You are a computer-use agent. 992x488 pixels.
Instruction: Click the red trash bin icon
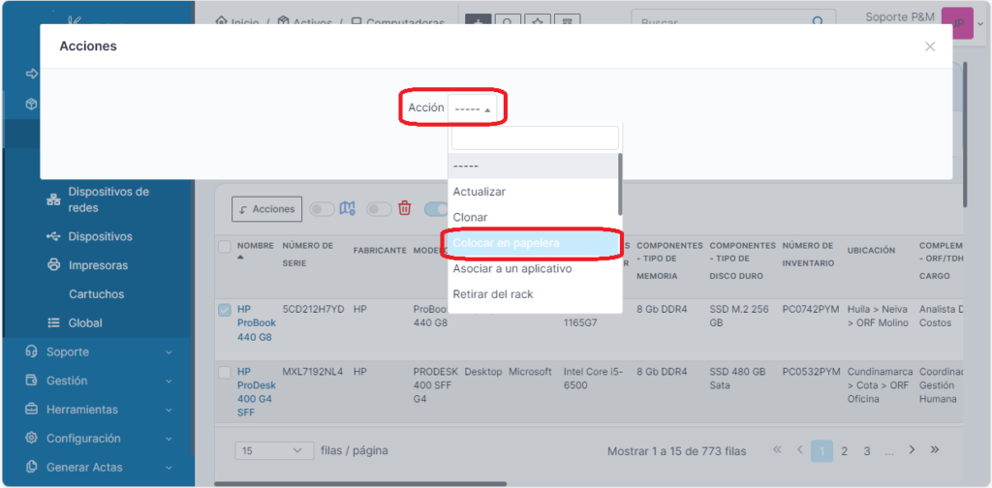[x=405, y=208]
